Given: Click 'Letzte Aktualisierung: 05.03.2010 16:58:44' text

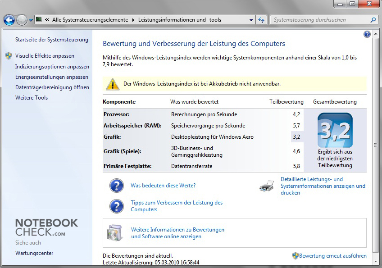Looking at the screenshot, I should (x=151, y=263).
